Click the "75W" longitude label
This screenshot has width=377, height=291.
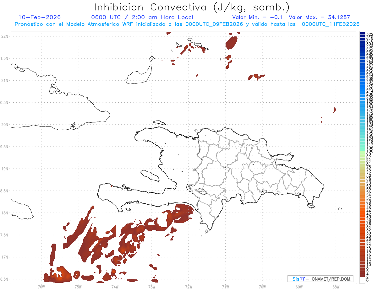pos(78,287)
